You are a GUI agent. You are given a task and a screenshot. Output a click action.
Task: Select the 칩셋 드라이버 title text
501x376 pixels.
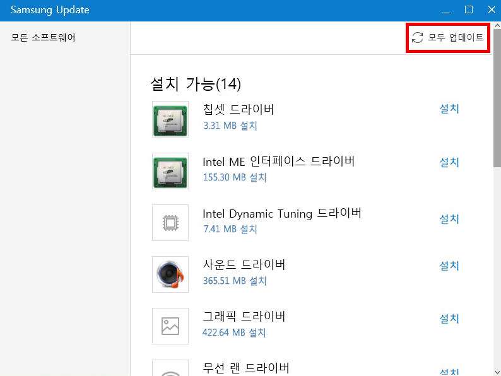pyautogui.click(x=239, y=109)
